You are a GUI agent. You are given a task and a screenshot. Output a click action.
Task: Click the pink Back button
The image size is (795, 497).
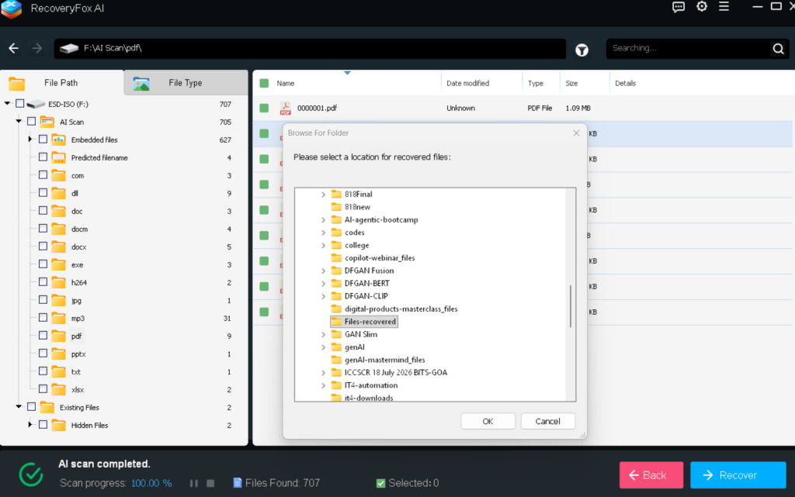(651, 475)
